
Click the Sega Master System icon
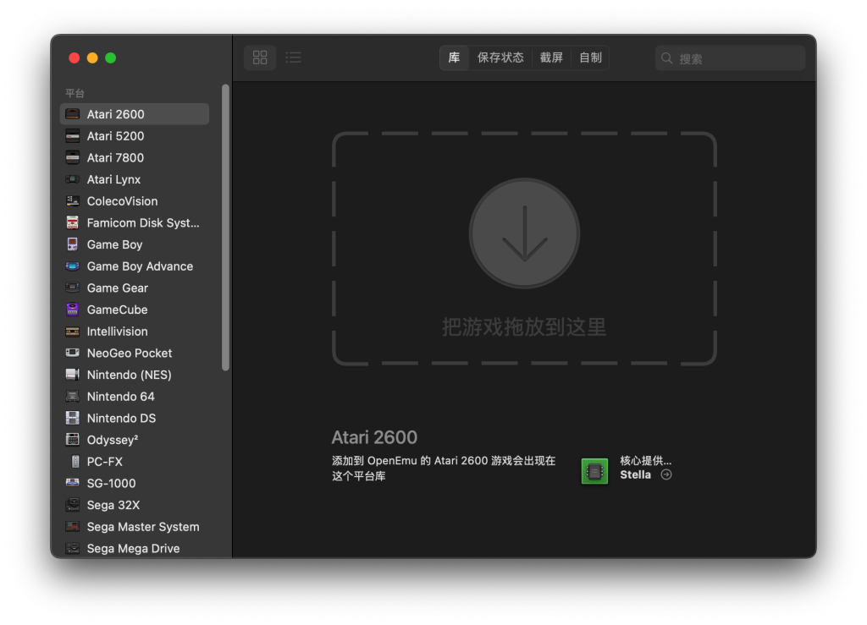click(73, 526)
